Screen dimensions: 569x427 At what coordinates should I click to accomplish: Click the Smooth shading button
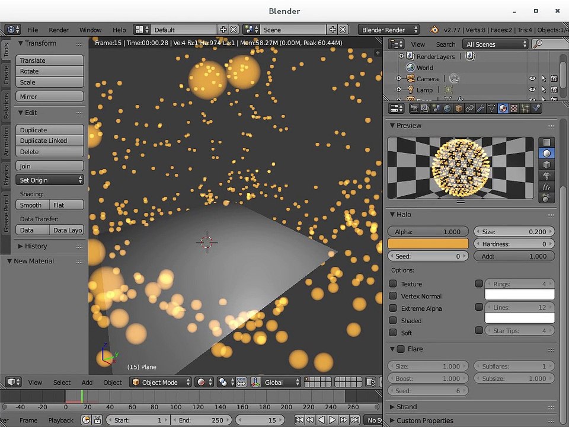(x=32, y=205)
